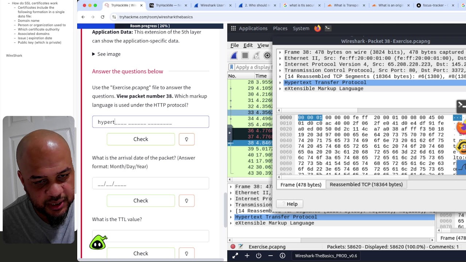The height and width of the screenshot is (262, 466).
Task: Switch to Reassembled TCP (18364 bytes) tab
Action: coord(366,184)
